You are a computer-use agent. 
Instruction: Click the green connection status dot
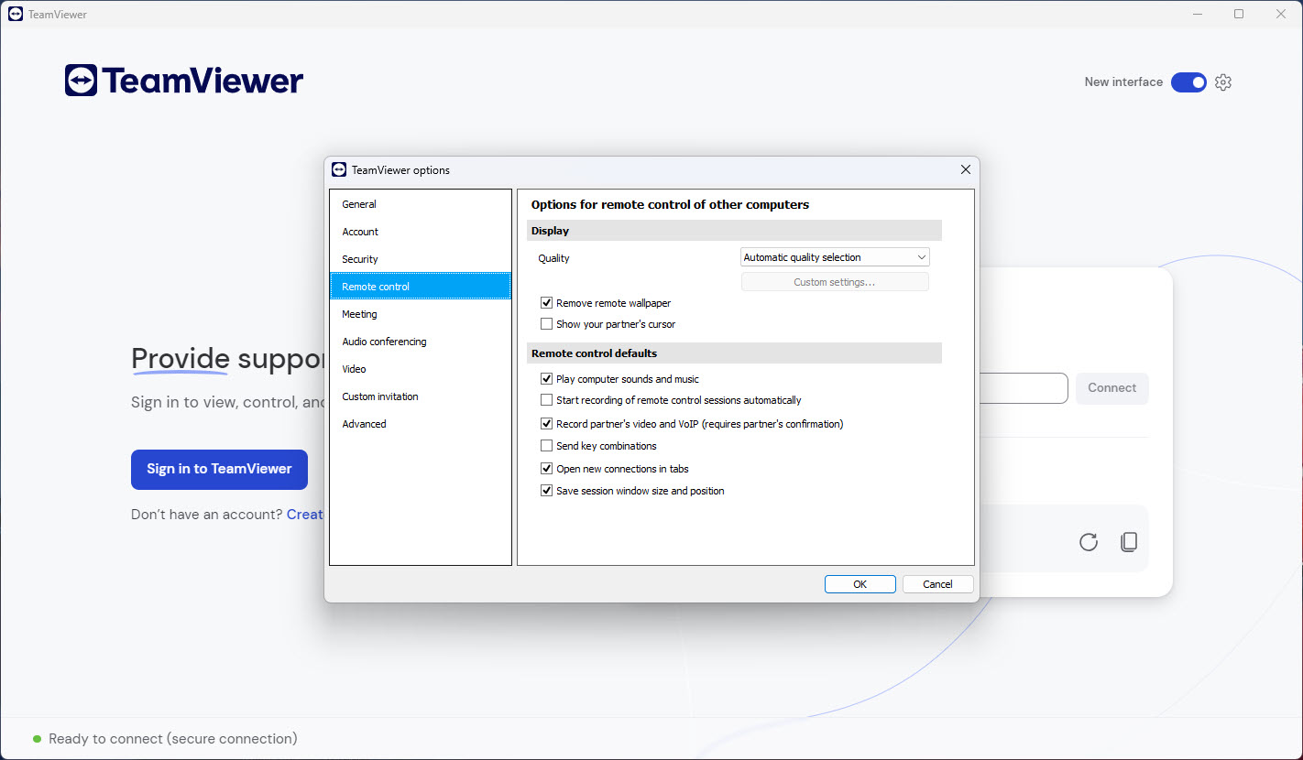click(37, 739)
